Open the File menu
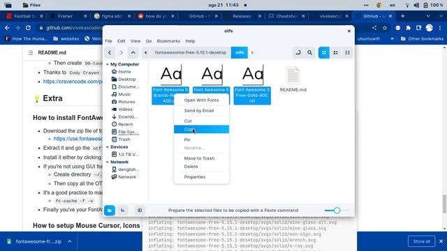 click(x=108, y=41)
